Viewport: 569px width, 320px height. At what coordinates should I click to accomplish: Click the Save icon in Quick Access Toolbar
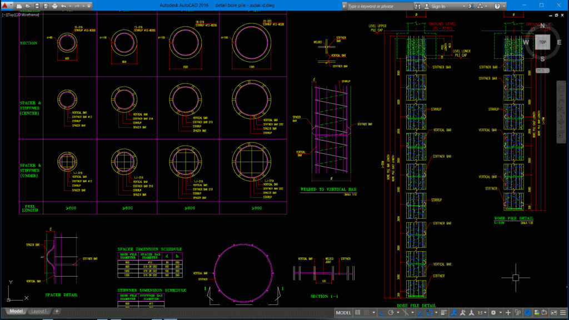tap(37, 5)
